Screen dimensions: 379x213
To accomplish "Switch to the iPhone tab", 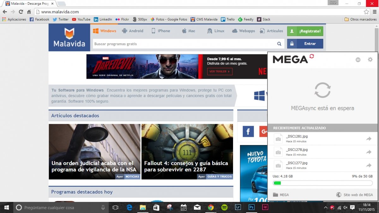I will 160,31.
